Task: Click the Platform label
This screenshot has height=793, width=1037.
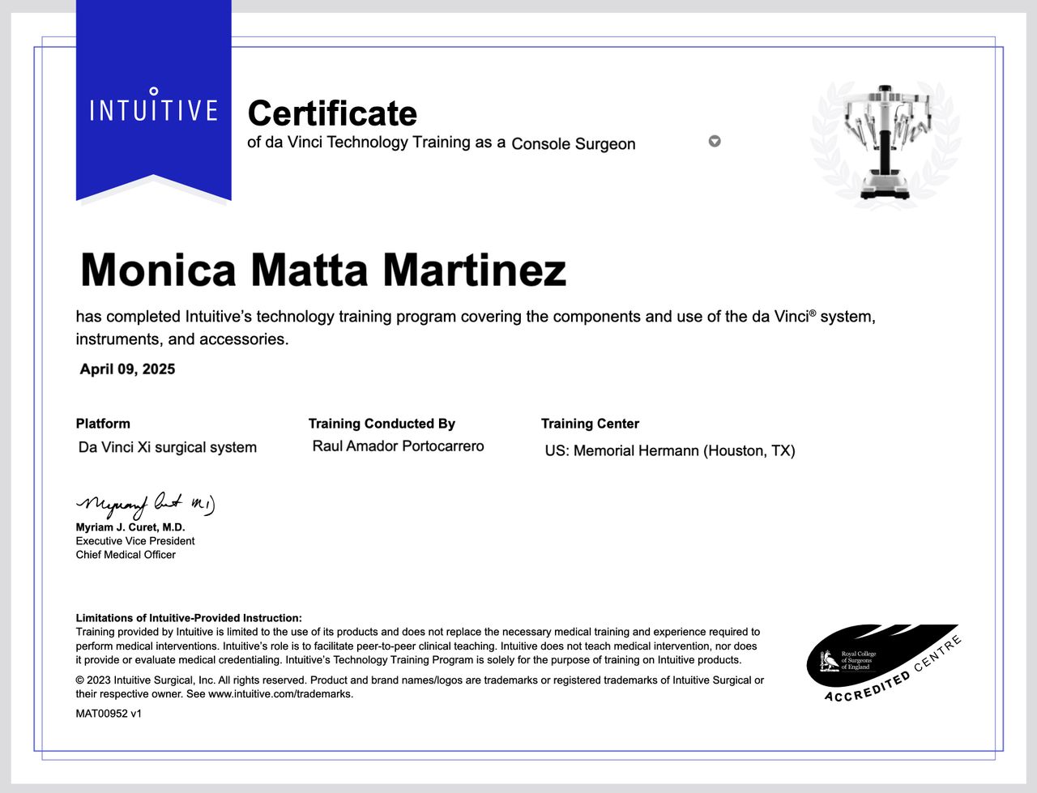Action: 103,424
